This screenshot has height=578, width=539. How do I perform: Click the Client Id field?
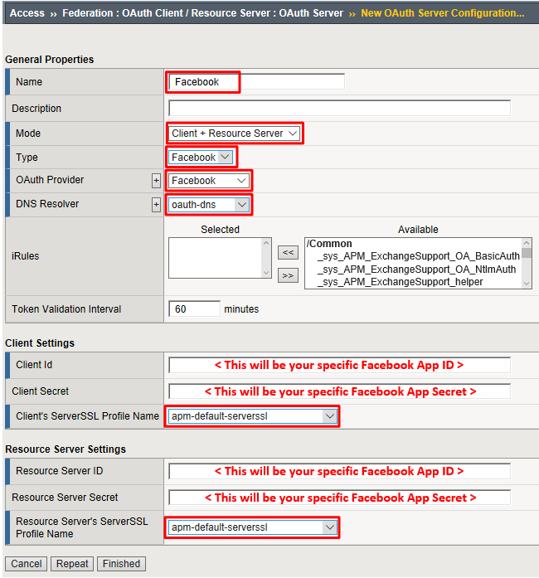coord(339,365)
